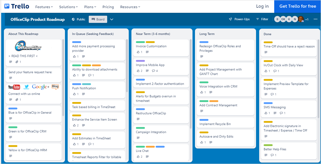
Task: Click YouTube logo on Connect card
Action: coord(14,87)
